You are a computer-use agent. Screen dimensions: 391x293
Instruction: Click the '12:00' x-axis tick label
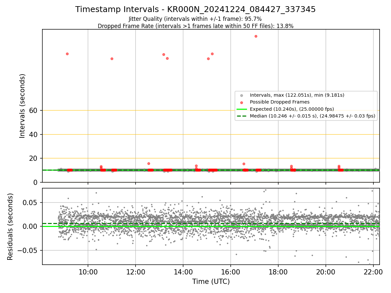pyautogui.click(x=136, y=272)
